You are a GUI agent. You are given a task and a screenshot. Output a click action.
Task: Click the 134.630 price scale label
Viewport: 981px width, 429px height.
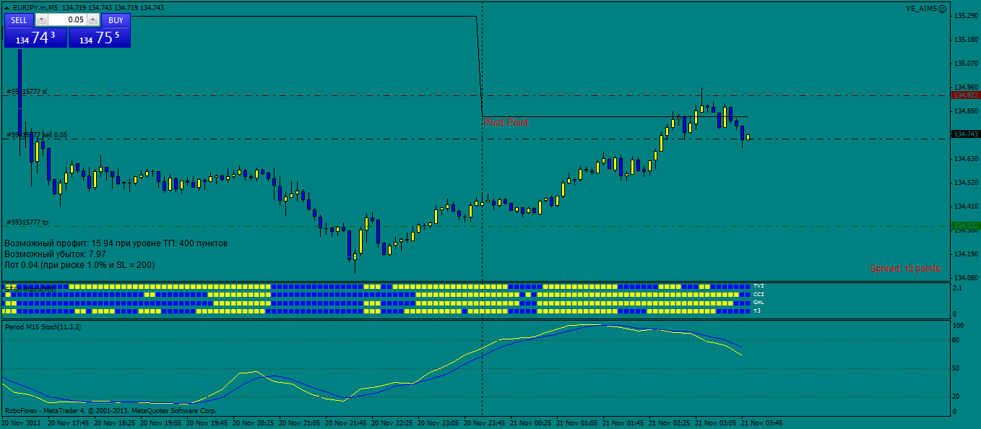(x=966, y=159)
